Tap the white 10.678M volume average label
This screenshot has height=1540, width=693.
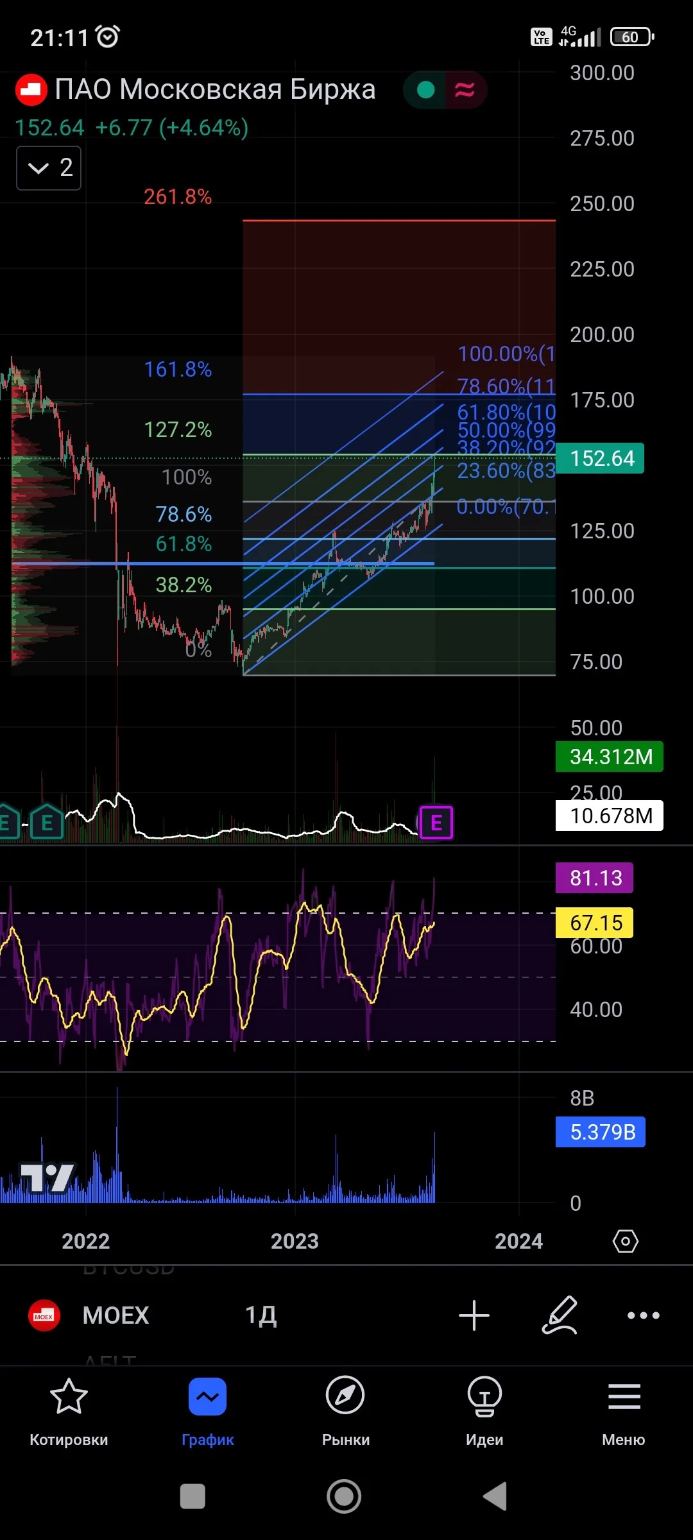610,816
